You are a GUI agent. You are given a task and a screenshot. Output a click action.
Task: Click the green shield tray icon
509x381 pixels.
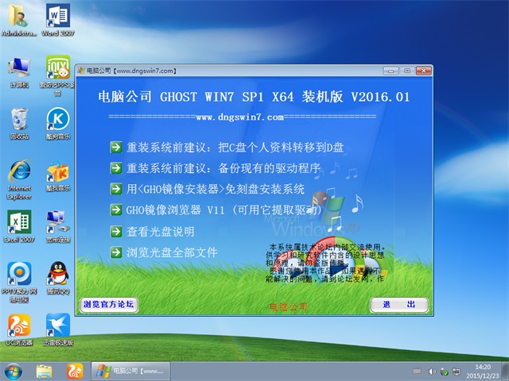444,371
